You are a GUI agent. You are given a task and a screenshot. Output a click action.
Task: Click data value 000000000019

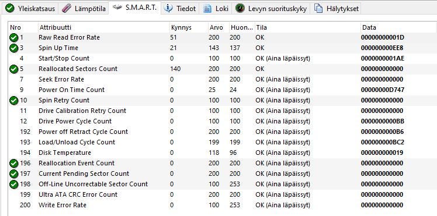coord(382,153)
